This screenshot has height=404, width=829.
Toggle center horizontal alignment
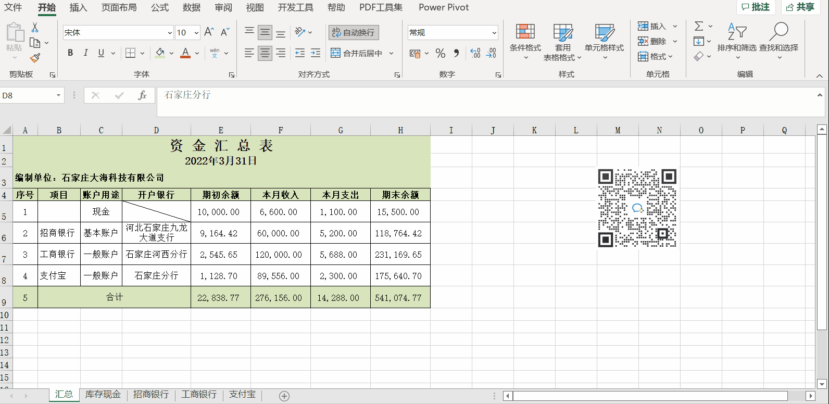265,53
